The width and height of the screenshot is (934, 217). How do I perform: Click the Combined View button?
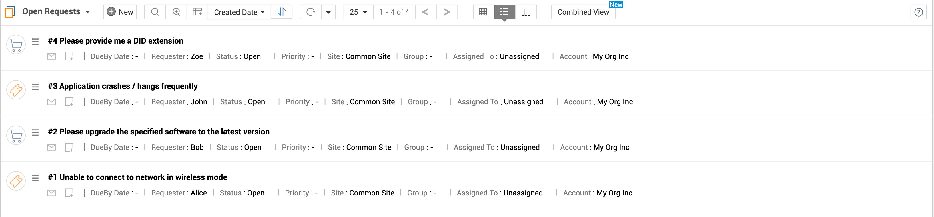click(x=583, y=12)
